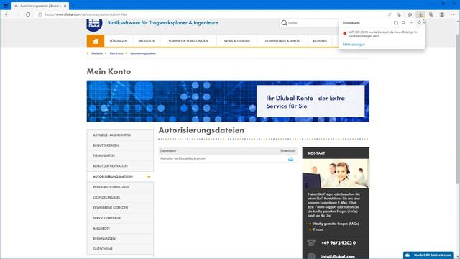Click the Nachricht hinterlassen chat button
The height and width of the screenshot is (259, 460).
pyautogui.click(x=428, y=255)
